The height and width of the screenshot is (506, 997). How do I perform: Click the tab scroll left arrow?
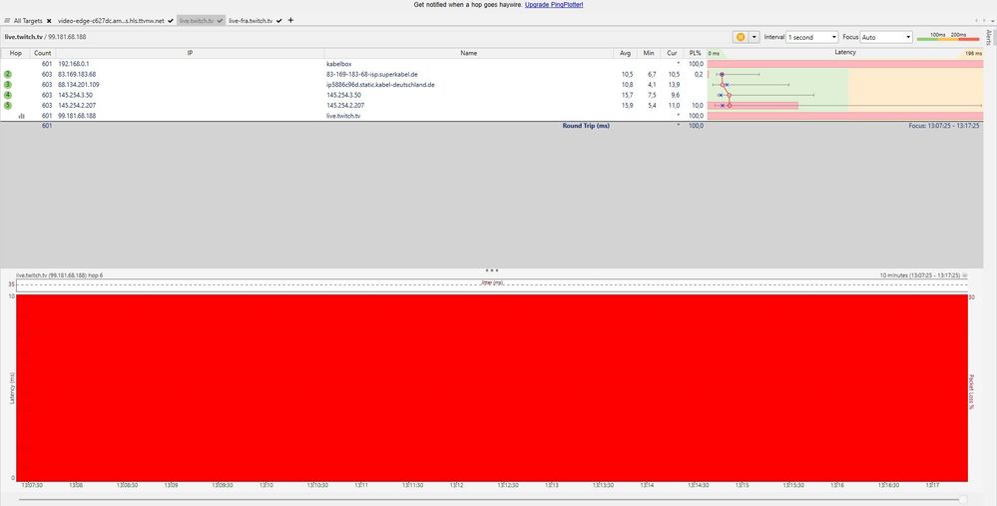coord(977,21)
